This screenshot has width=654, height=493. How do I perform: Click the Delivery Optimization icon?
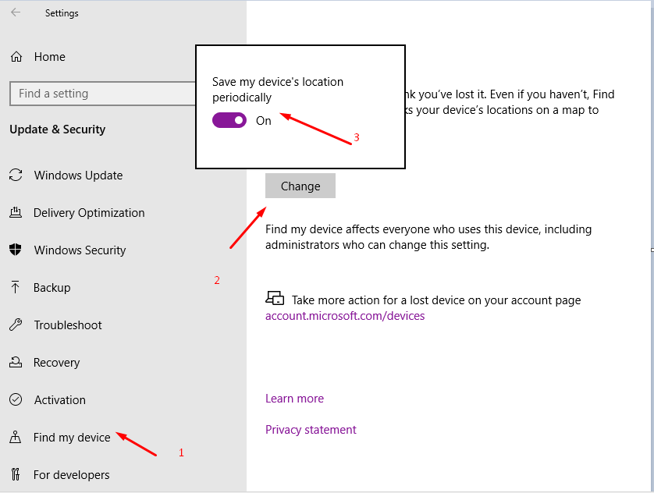[x=16, y=212]
